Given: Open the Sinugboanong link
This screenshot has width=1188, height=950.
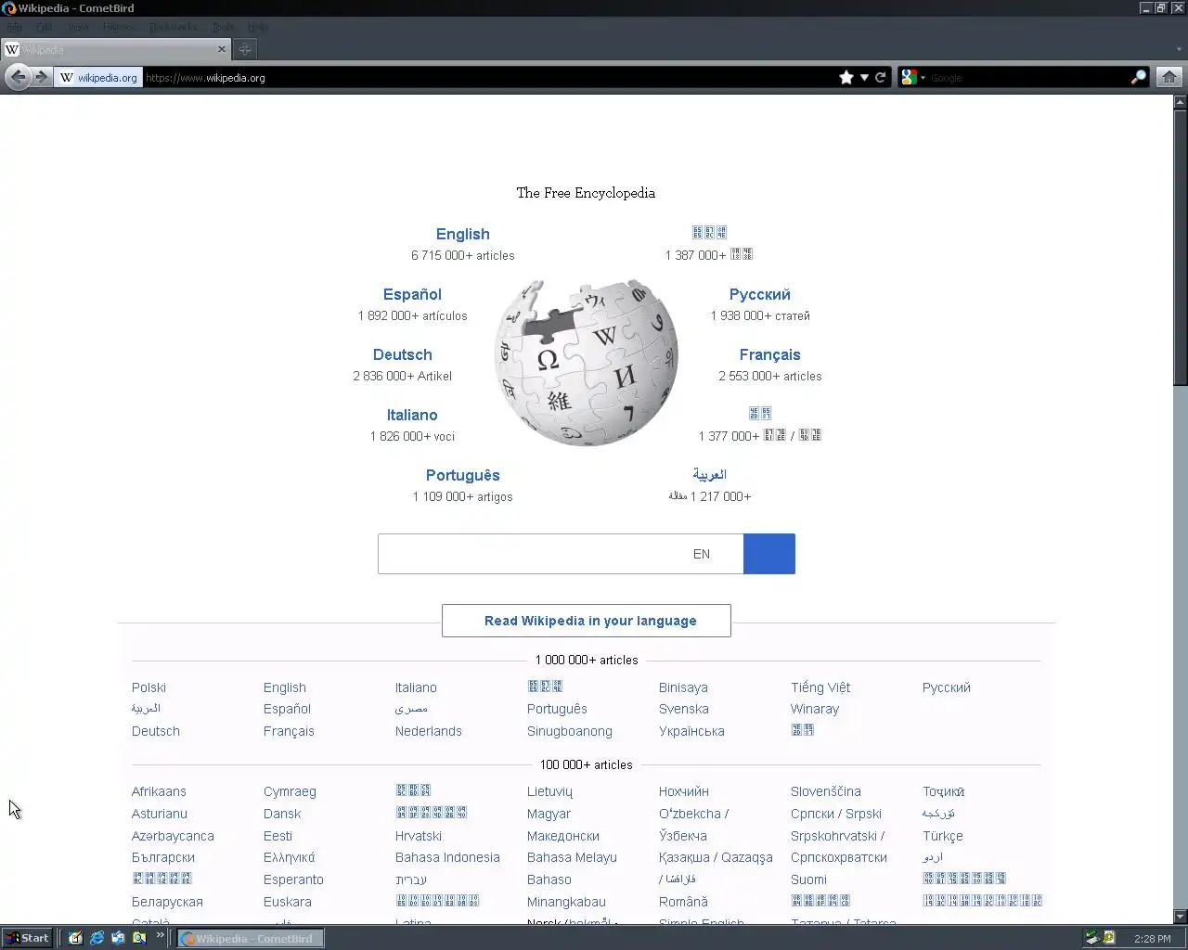Looking at the screenshot, I should click(x=570, y=731).
